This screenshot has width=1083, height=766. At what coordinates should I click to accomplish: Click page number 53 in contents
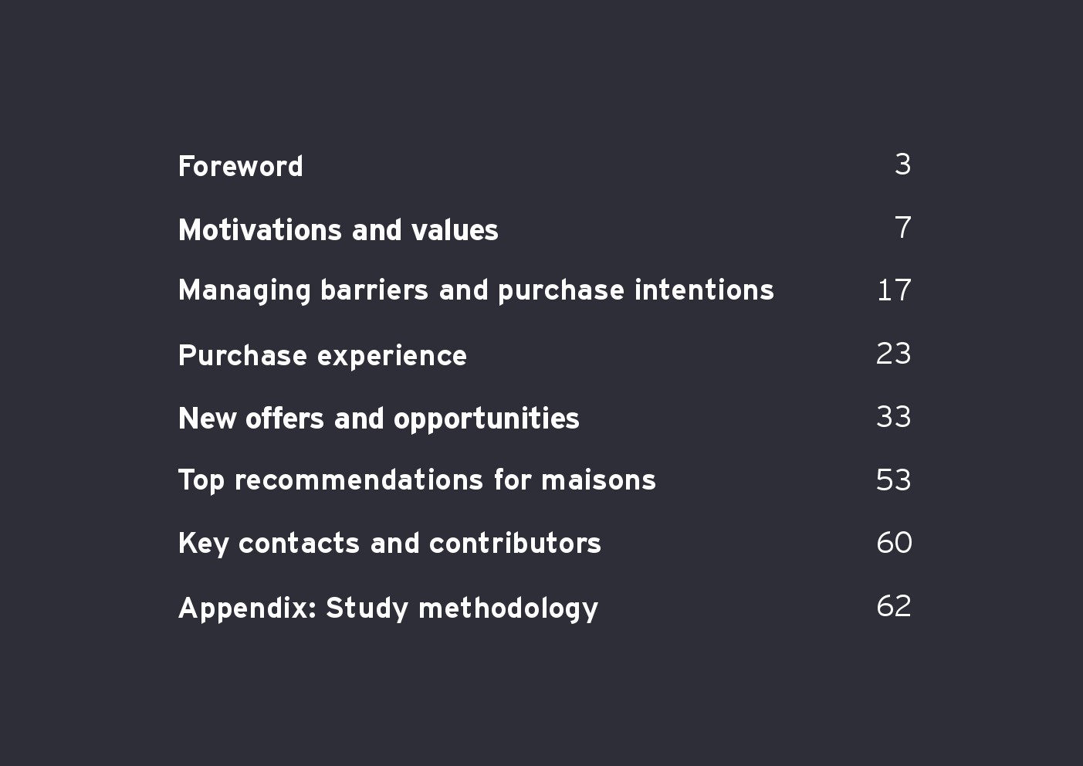click(893, 480)
